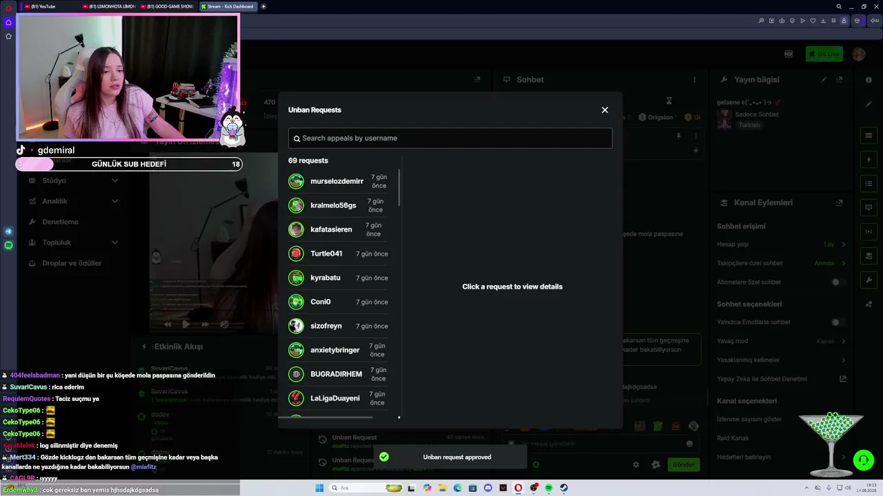Select Turtle041's unban request
Viewport: 883px width, 496px height.
pos(338,254)
